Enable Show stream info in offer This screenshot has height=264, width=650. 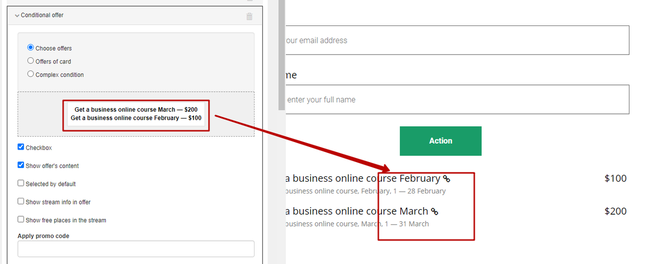(21, 201)
